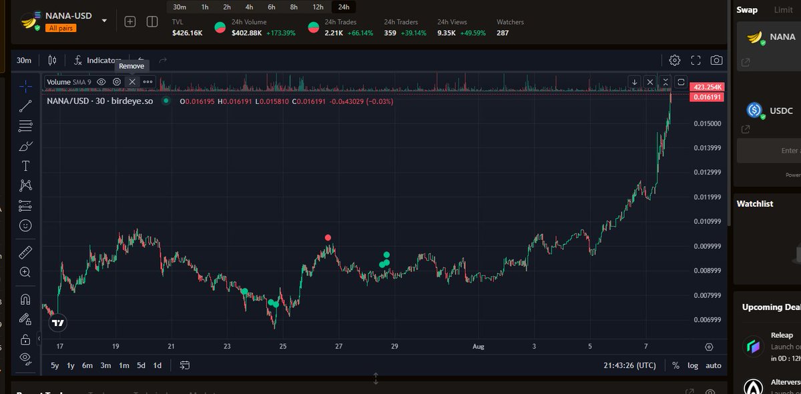Viewport: 801px width, 394px height.
Task: Jump to the 1d range at the bottom
Action: (x=159, y=365)
